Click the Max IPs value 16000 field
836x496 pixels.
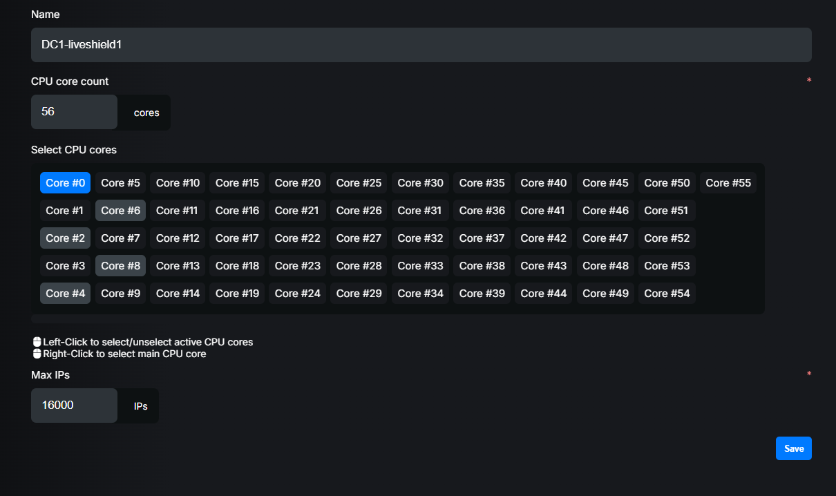pyautogui.click(x=74, y=406)
